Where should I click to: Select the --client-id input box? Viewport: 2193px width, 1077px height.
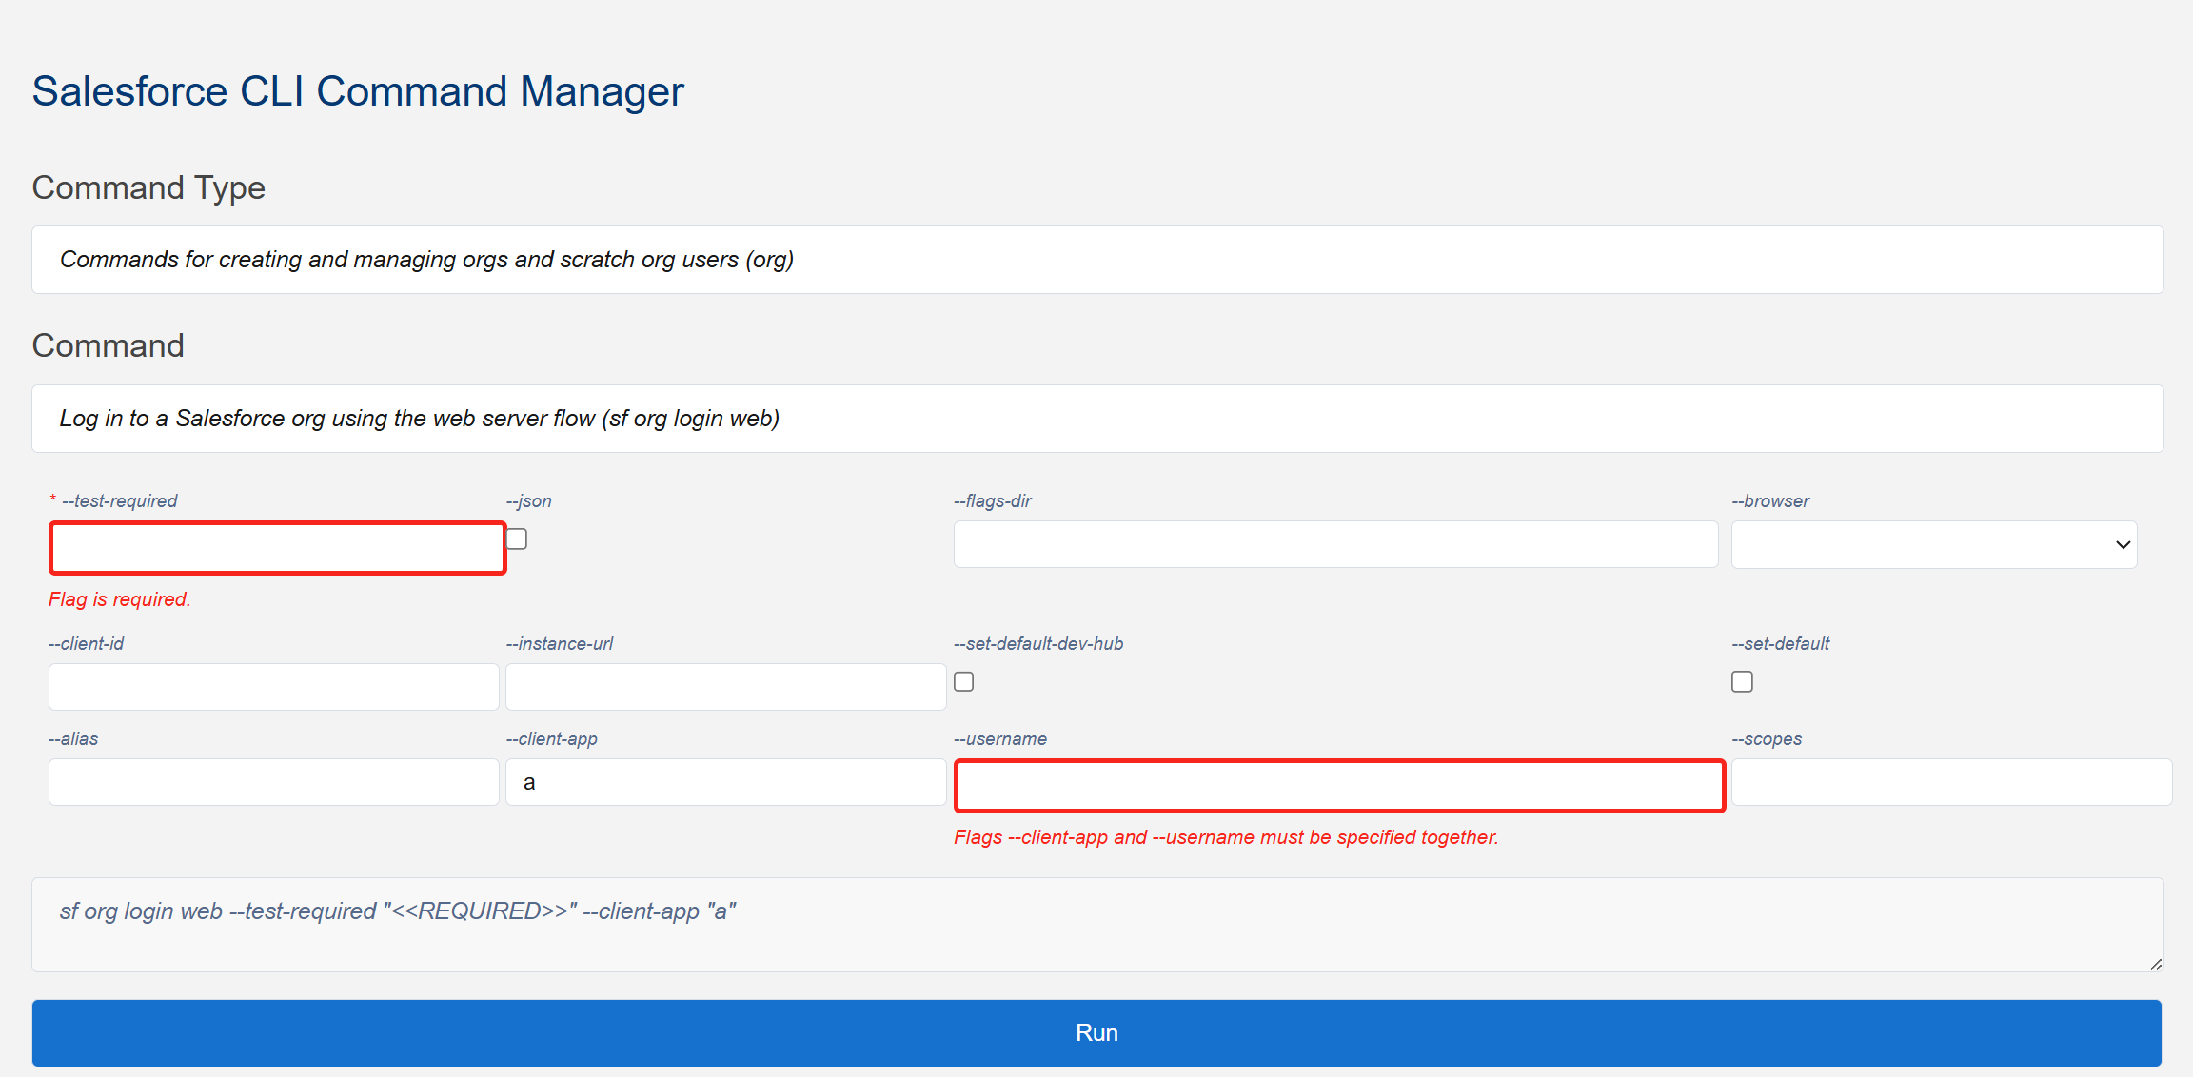pos(274,687)
